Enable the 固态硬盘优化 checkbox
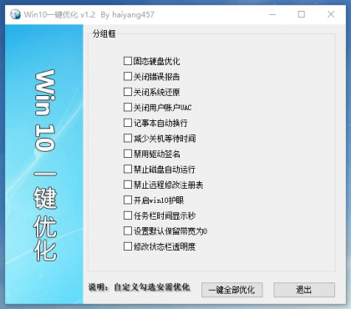The height and width of the screenshot is (309, 351). click(x=128, y=61)
